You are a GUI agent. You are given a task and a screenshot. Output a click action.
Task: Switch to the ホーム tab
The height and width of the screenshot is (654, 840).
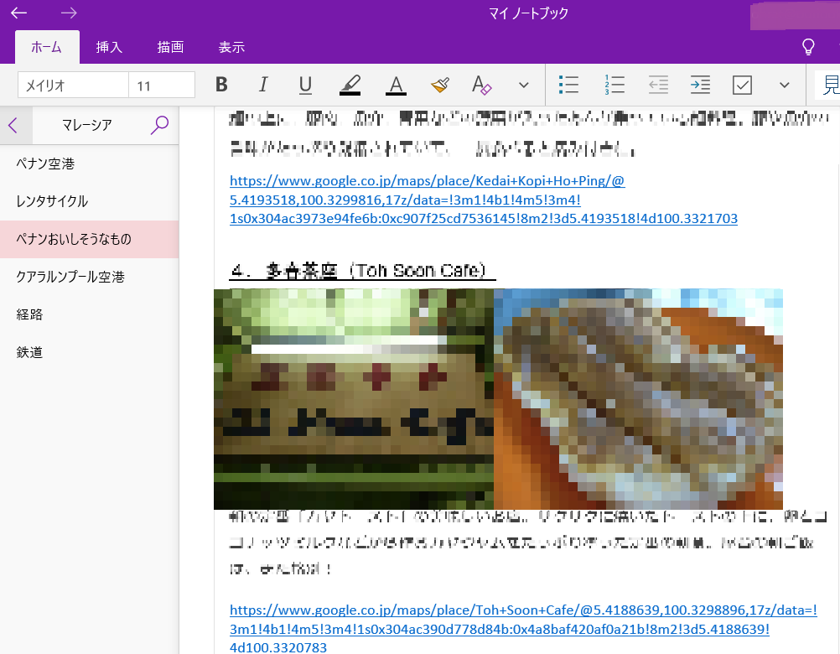[47, 47]
